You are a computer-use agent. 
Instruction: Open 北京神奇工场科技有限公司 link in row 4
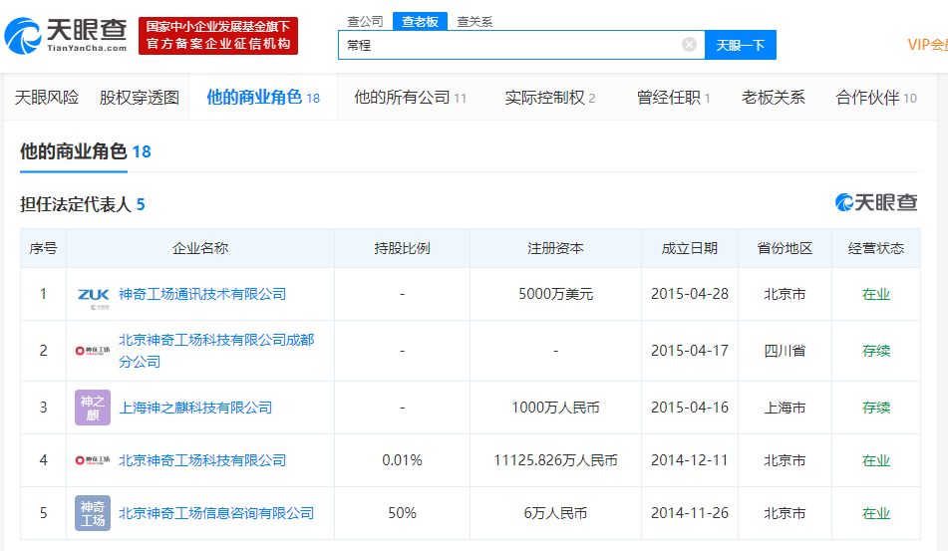click(x=202, y=460)
